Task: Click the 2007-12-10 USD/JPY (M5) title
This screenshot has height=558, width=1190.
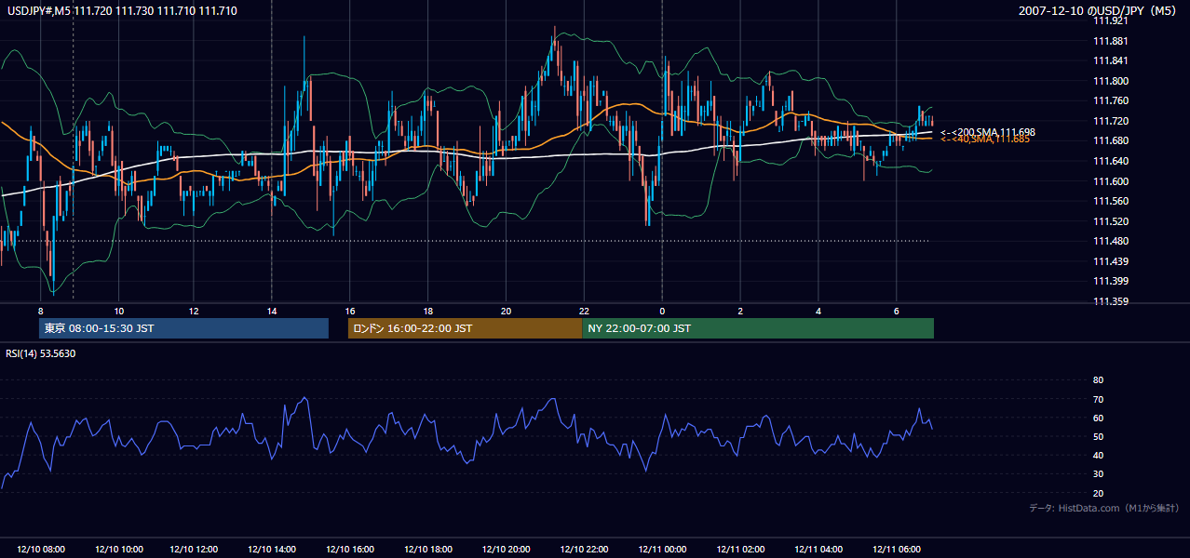Action: tap(1099, 10)
